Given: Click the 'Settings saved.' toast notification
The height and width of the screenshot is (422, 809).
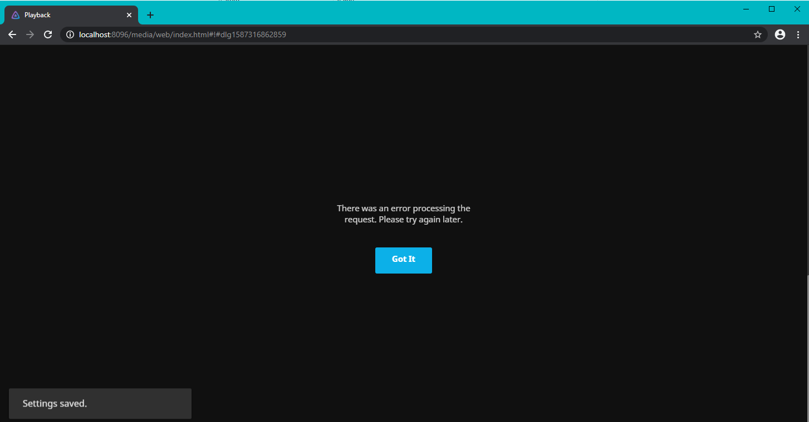Looking at the screenshot, I should tap(100, 404).
